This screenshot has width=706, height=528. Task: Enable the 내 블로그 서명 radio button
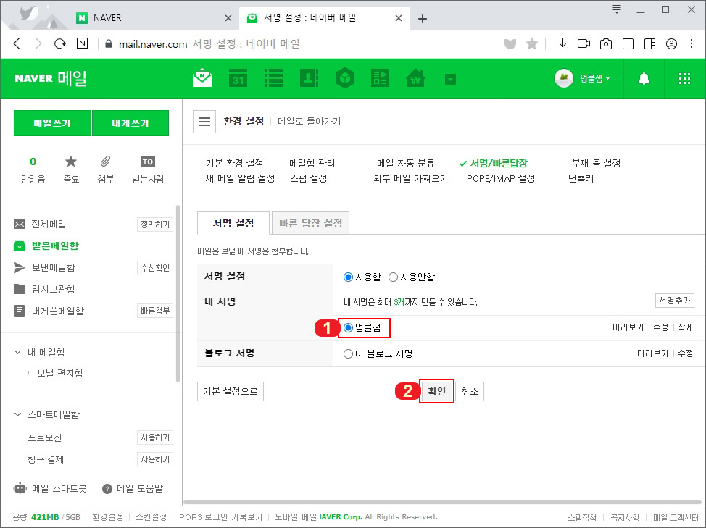(348, 353)
